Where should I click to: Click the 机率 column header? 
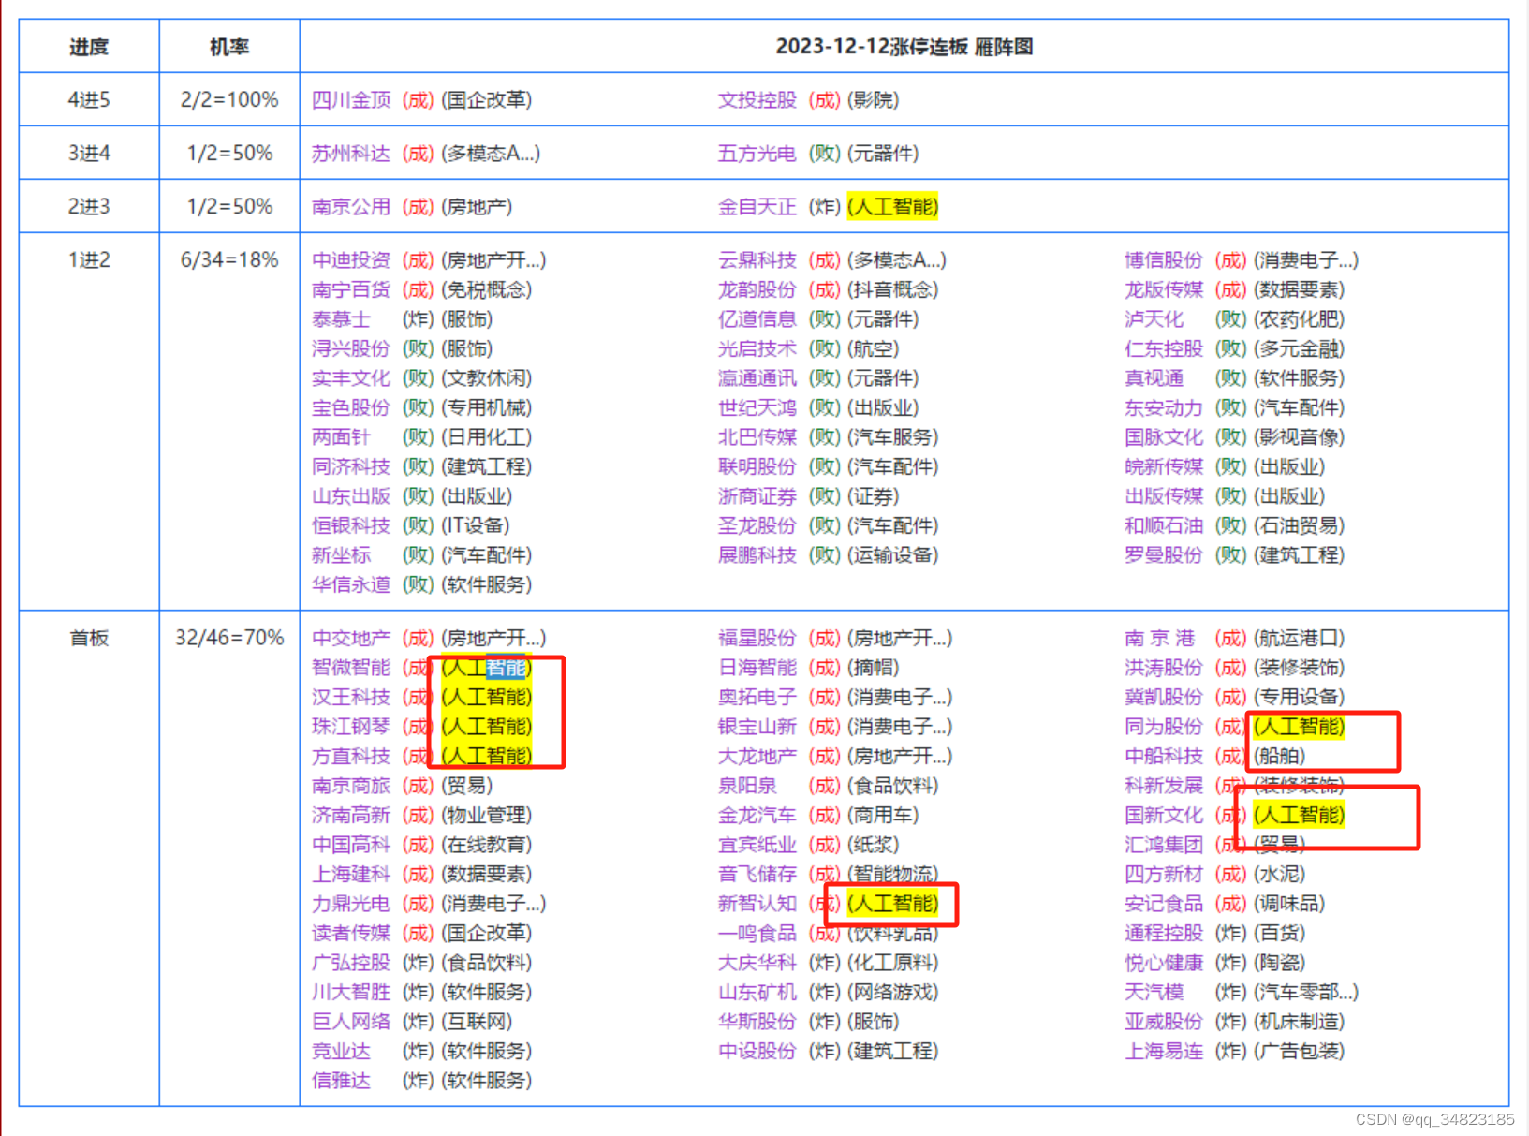229,47
